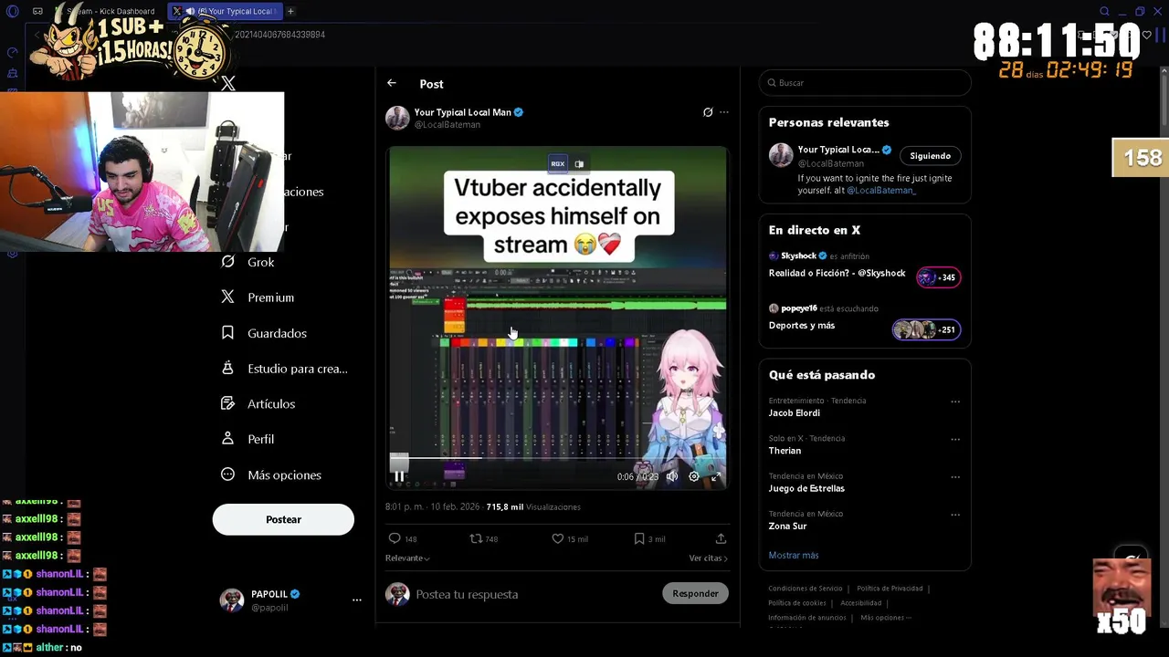The image size is (1169, 657).
Task: Open the @LocalBateman_ alt account link
Action: [x=881, y=191]
